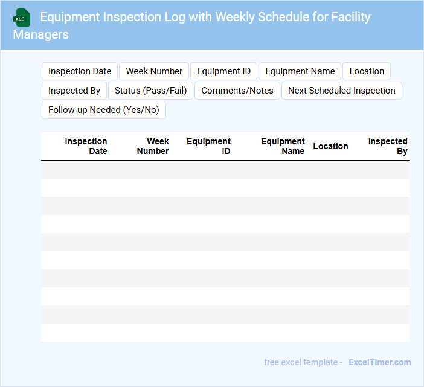The image size is (424, 387).
Task: Click the first empty table row
Action: [225, 170]
